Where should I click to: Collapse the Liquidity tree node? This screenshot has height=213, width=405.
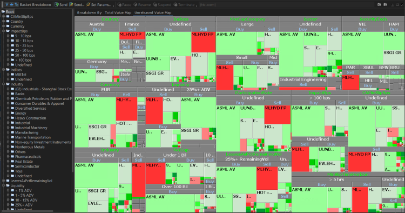4,185
